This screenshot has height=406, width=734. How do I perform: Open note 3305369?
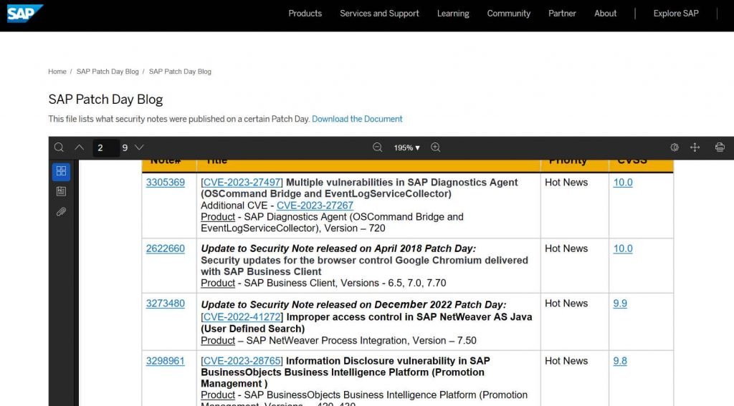pyautogui.click(x=166, y=183)
